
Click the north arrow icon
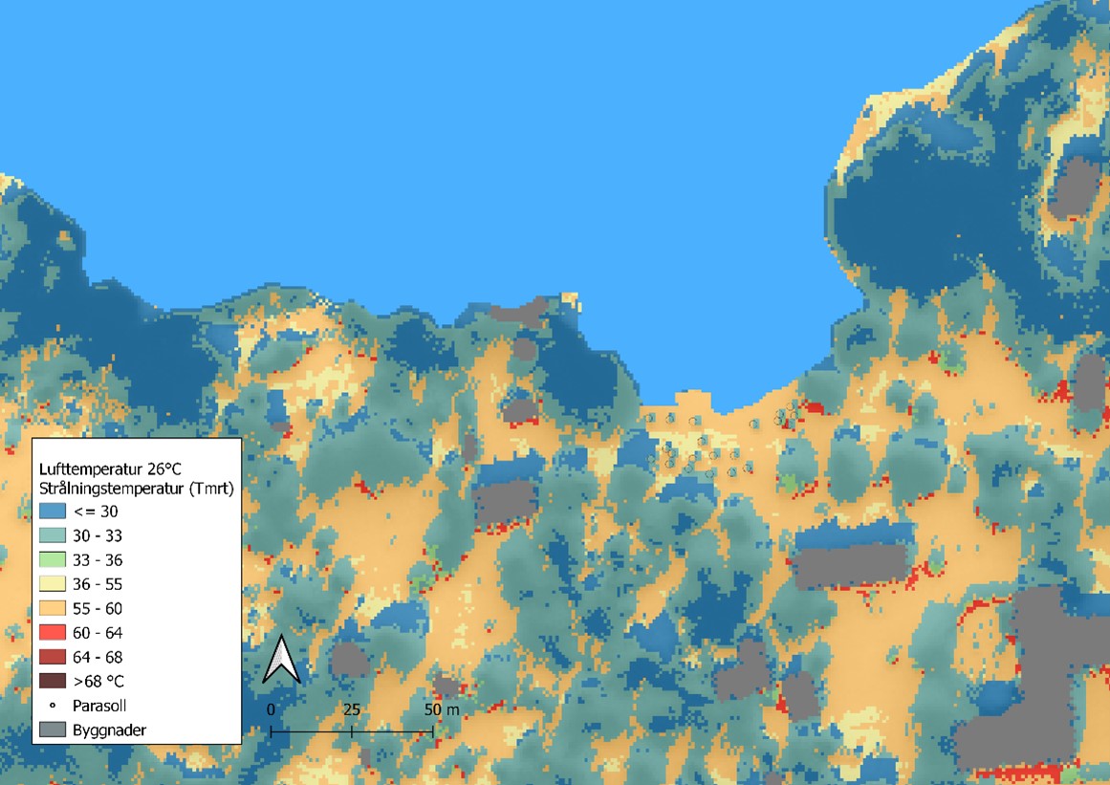(x=281, y=660)
